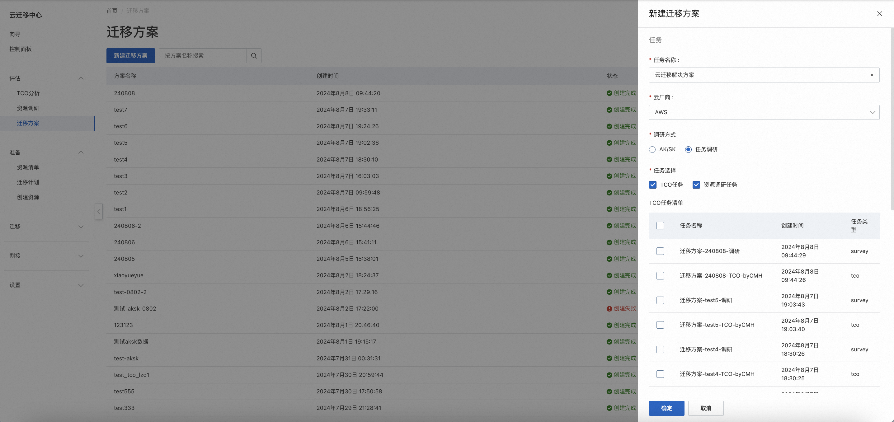The image size is (894, 422).
Task: Click the search magnifier icon
Action: tap(254, 55)
